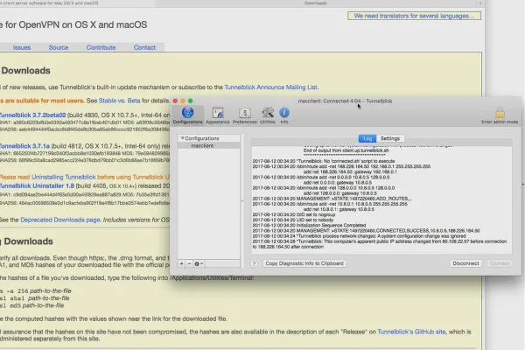Click the new tab plus button in browser

(480, 3)
